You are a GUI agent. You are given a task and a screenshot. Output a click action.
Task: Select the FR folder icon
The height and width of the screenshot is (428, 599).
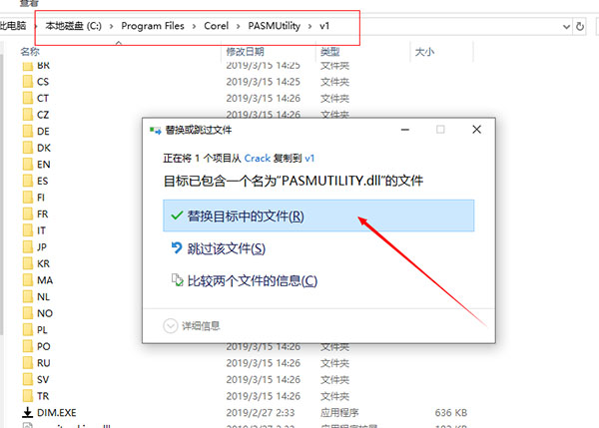(x=28, y=214)
